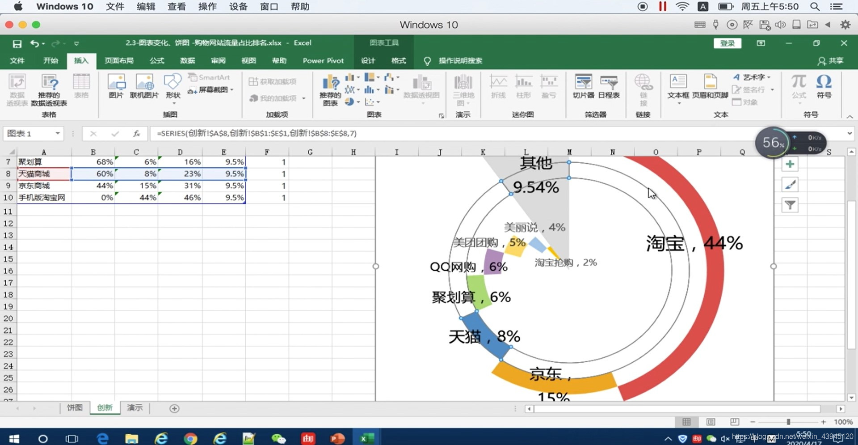The width and height of the screenshot is (858, 445).
Task: Open the 格式 chart tools tab
Action: pyautogui.click(x=399, y=61)
